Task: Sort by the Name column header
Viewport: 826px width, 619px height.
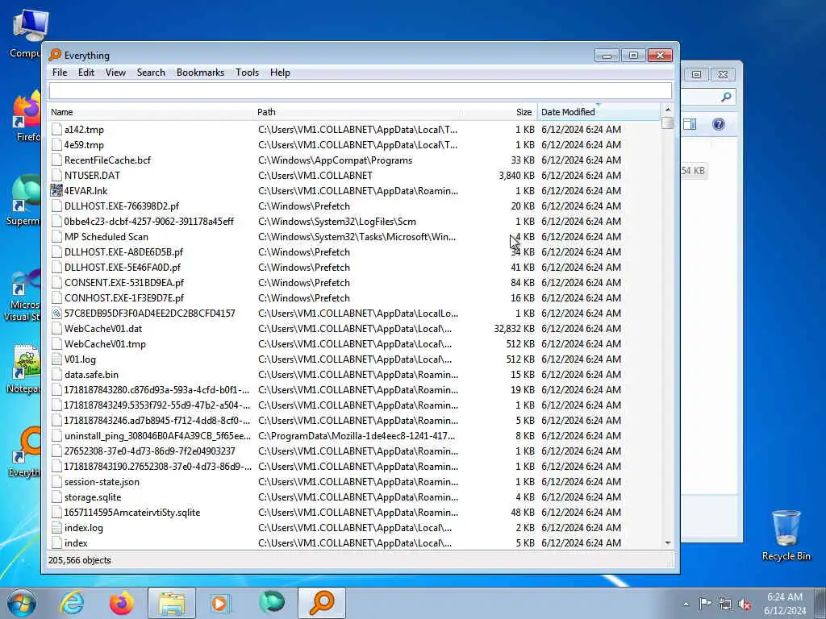Action: tap(151, 112)
